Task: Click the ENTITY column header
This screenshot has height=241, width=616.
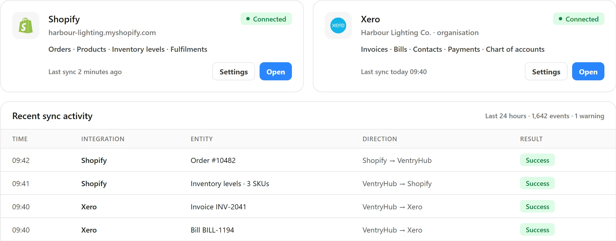Action: point(202,139)
